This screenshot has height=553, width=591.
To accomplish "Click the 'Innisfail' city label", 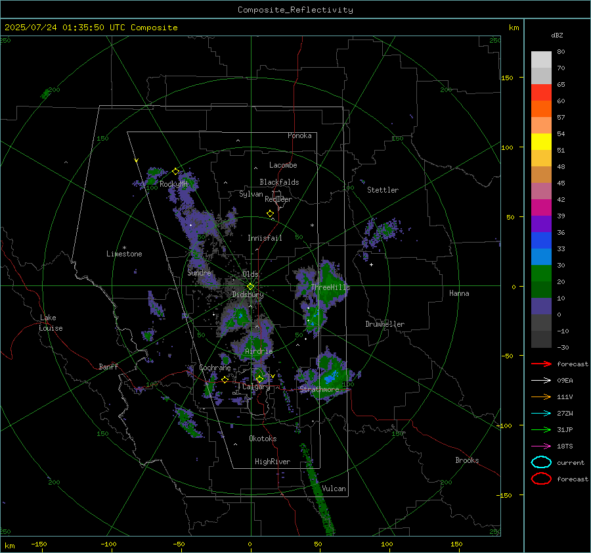I will coord(265,238).
